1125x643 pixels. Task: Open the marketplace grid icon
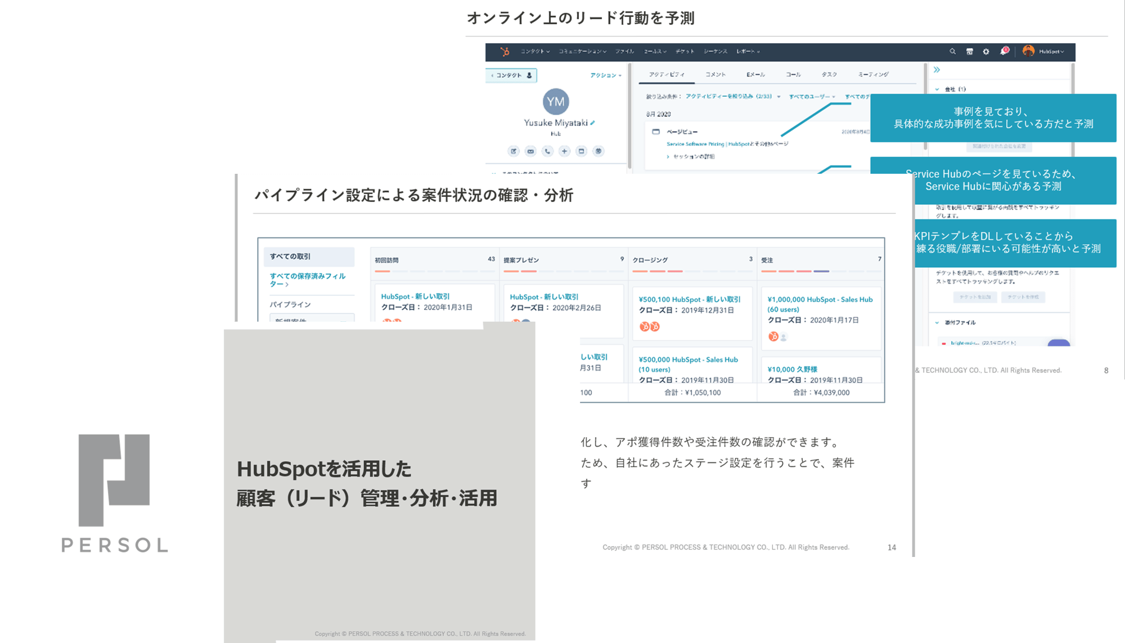coord(970,51)
